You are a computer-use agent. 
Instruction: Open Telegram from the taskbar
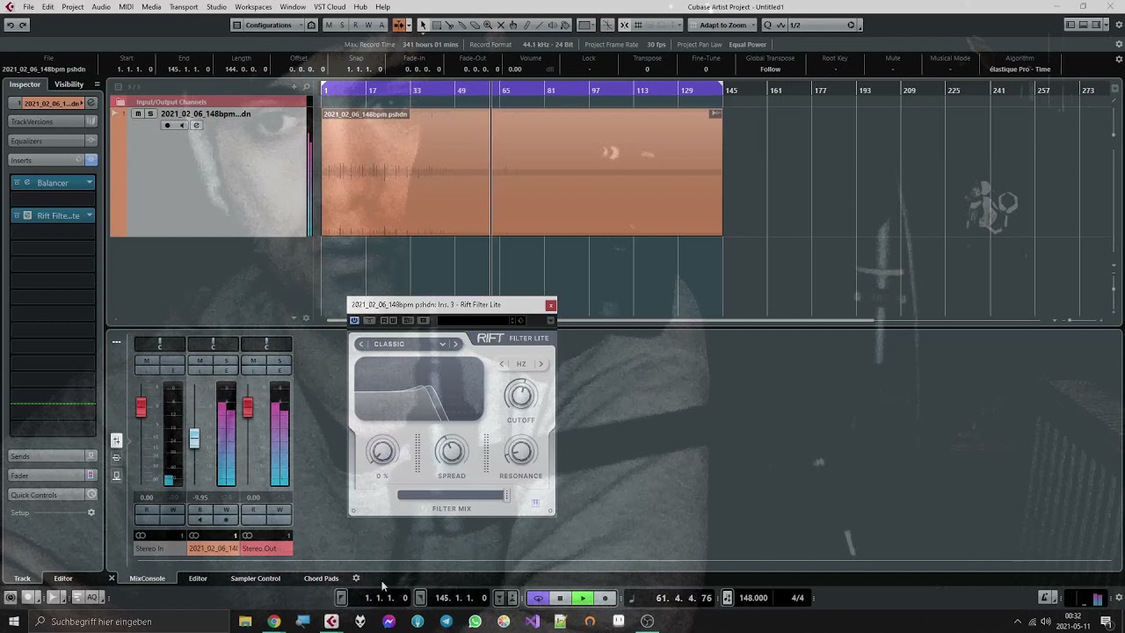[x=446, y=622]
